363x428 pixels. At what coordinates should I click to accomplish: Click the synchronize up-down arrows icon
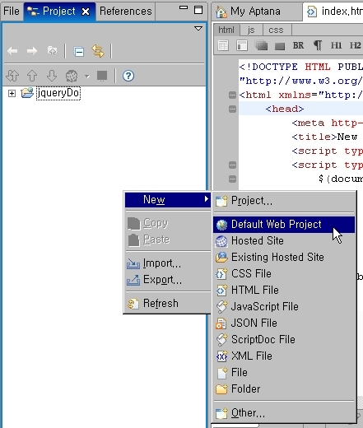pos(12,76)
